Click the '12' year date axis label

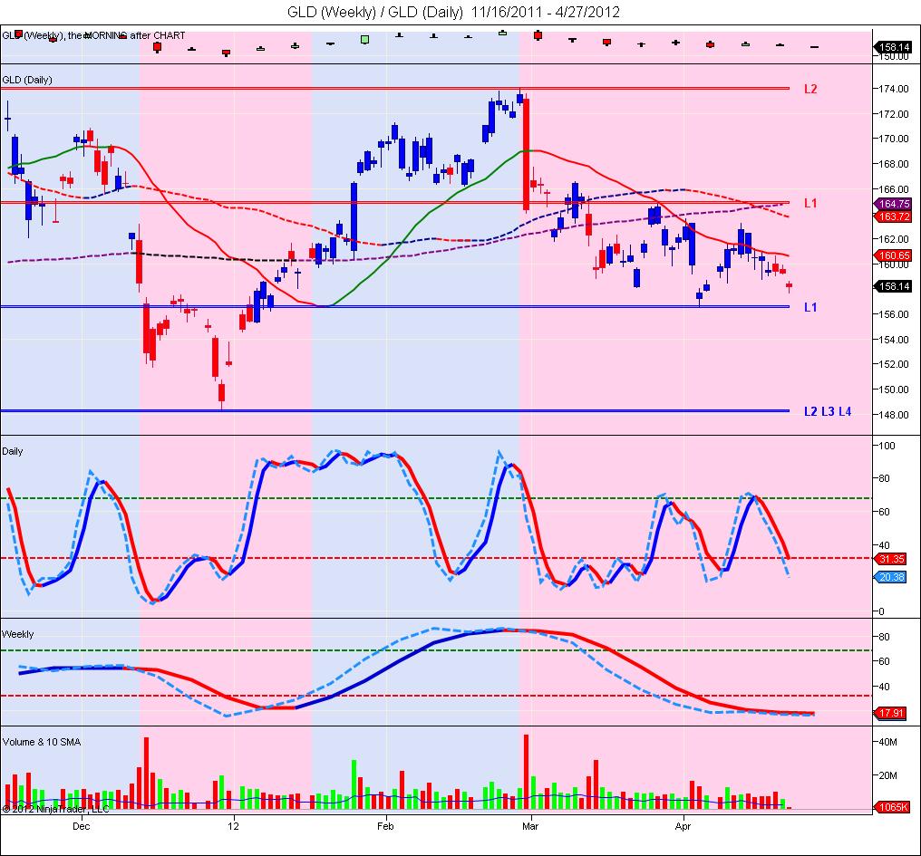(x=234, y=827)
